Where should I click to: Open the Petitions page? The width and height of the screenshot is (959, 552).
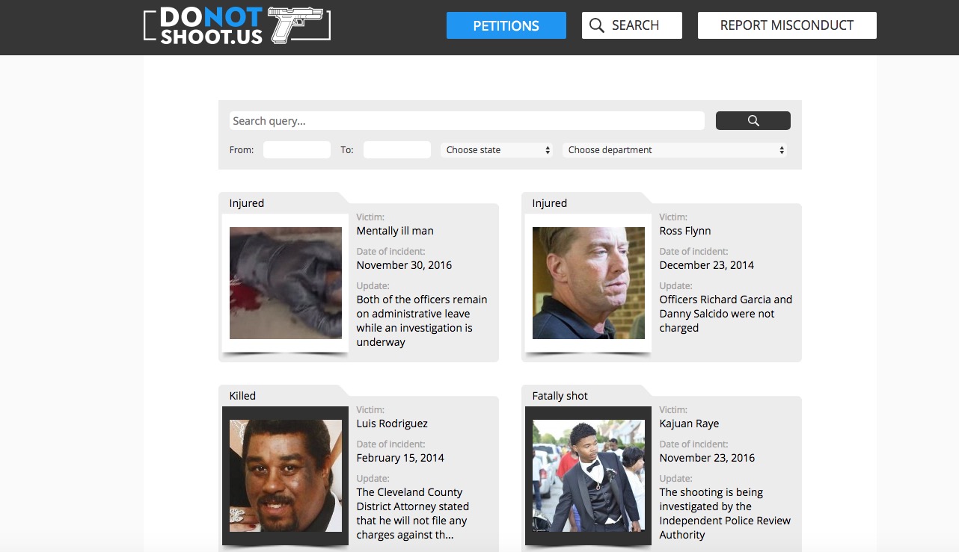coord(506,25)
